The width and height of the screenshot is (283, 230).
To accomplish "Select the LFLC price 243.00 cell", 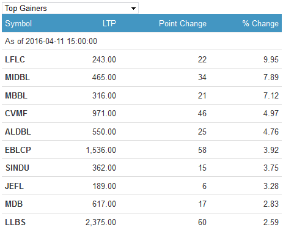I will tap(104, 59).
